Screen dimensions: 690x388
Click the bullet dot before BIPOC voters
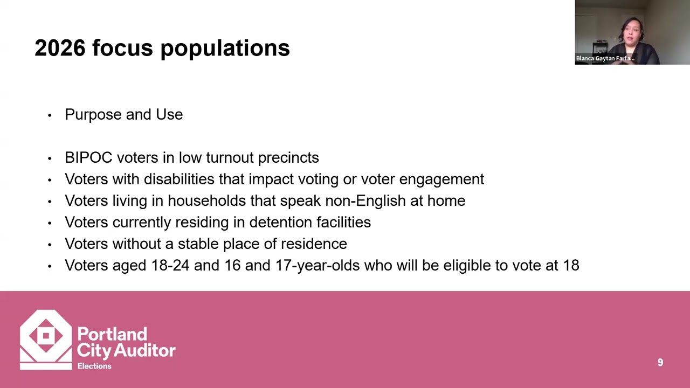(50, 158)
